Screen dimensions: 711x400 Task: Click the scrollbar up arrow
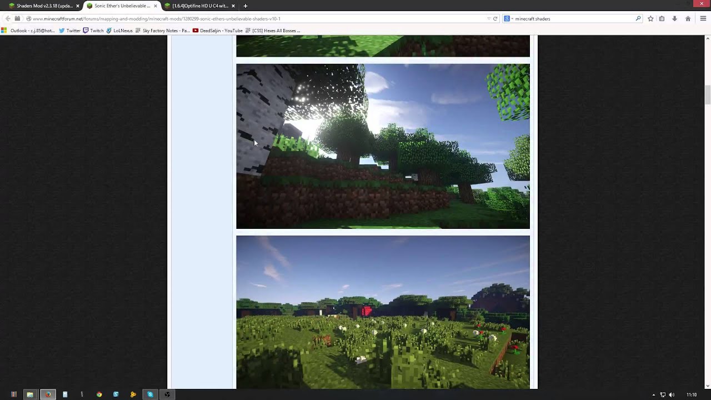(708, 38)
